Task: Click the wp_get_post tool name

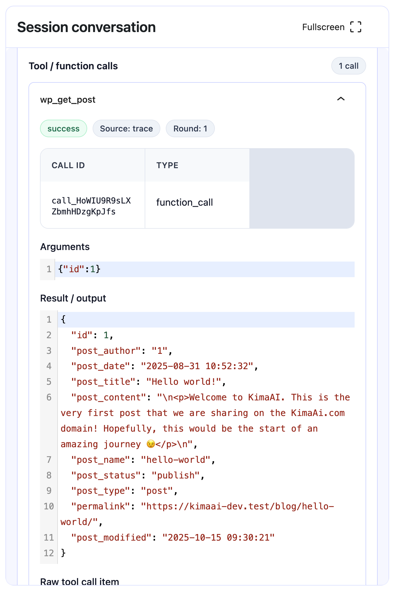Action: point(68,100)
